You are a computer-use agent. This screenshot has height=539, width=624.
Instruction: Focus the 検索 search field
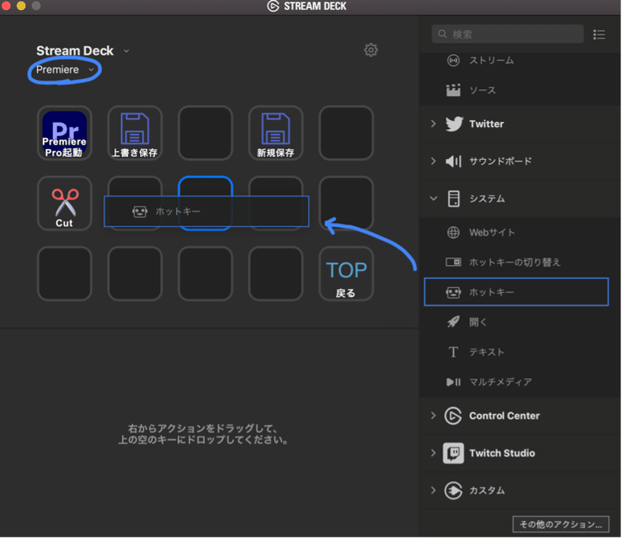tap(508, 35)
